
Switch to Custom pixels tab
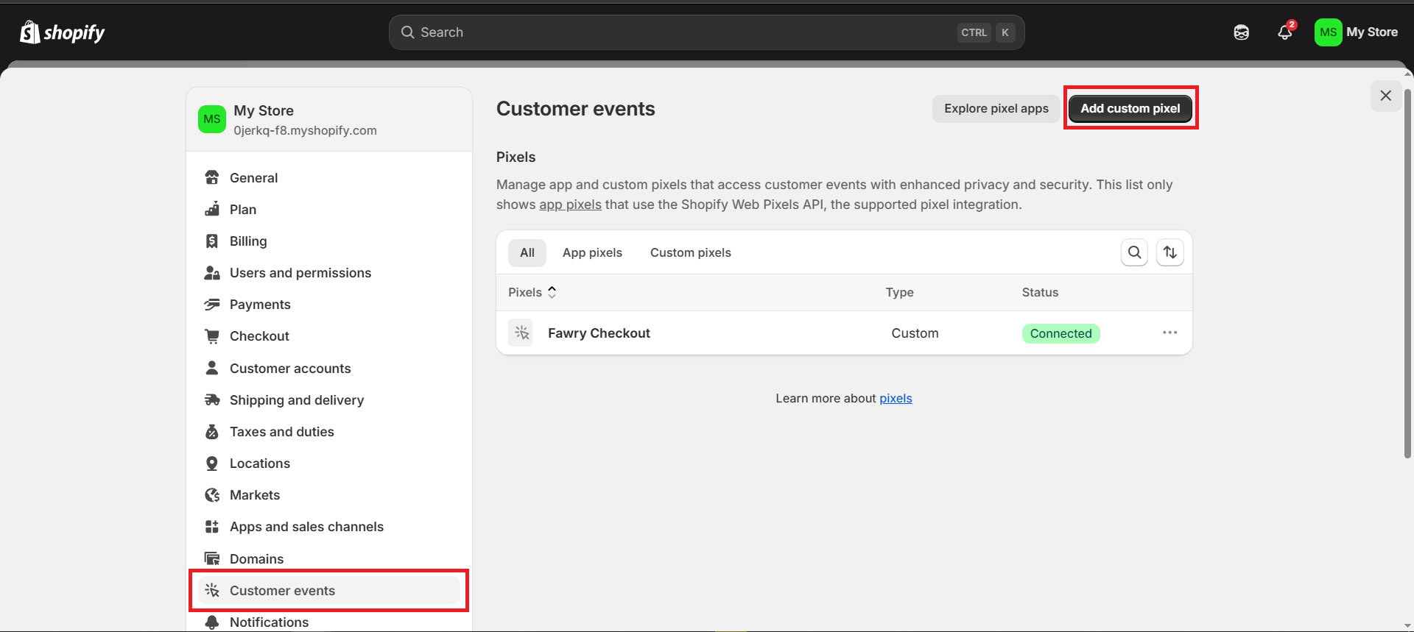(x=691, y=252)
